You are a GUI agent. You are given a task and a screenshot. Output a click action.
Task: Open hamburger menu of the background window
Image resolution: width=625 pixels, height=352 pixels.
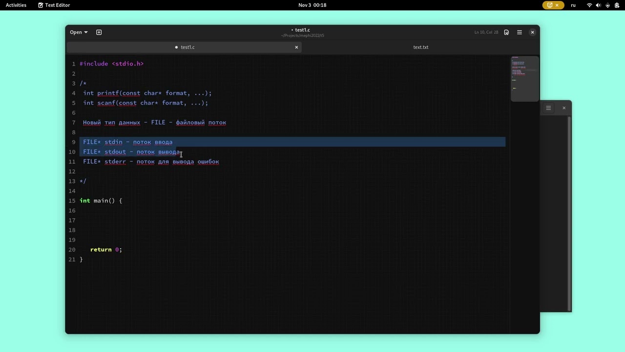[548, 108]
